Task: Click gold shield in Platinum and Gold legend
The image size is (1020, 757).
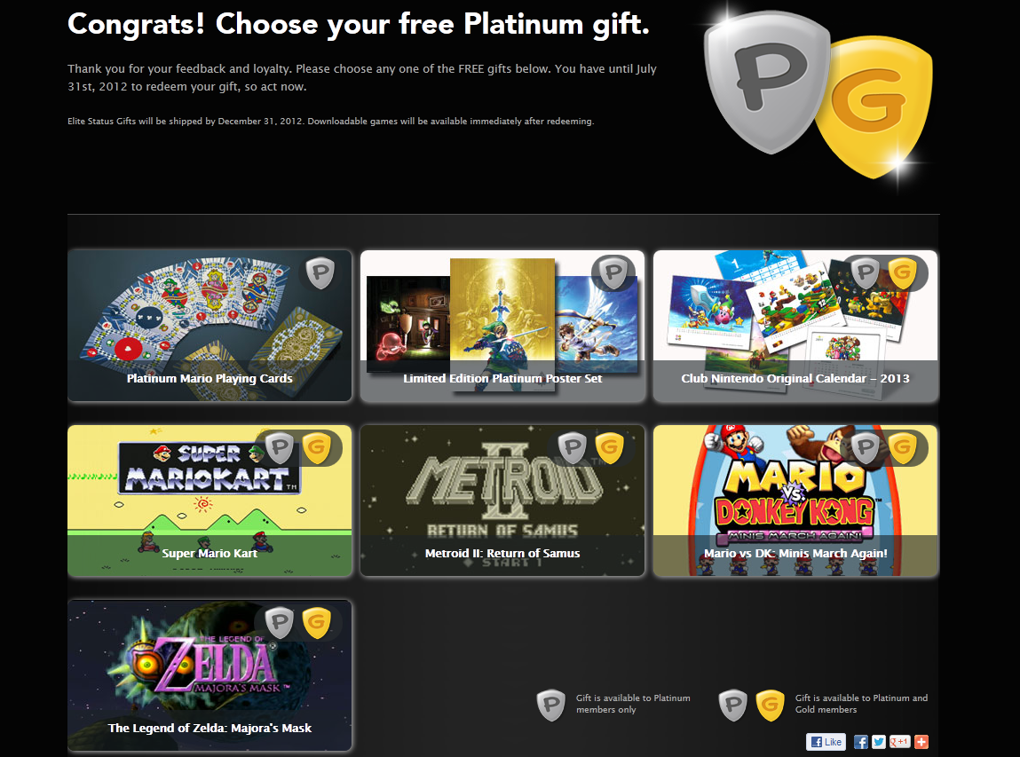Action: pos(771,705)
